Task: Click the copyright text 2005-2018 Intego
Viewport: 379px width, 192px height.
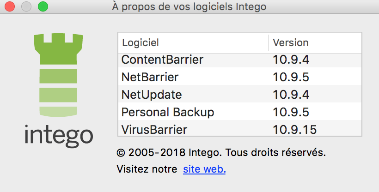Action: [x=170, y=153]
